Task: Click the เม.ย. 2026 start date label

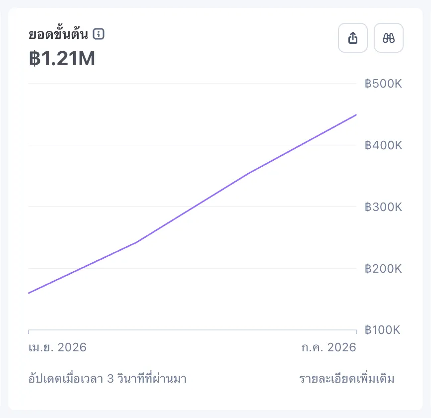Action: [x=57, y=347]
